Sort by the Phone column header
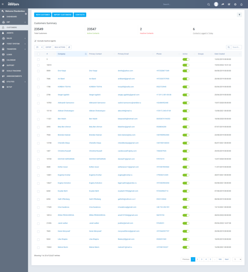This screenshot has height=272, width=248. point(168,54)
